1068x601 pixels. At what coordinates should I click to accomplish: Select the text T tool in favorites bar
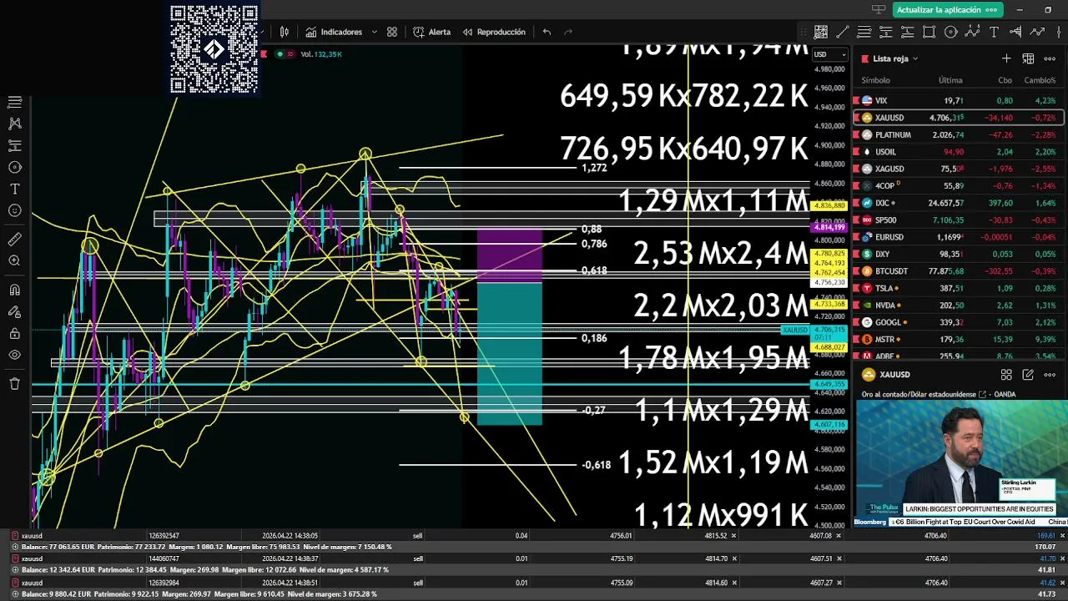(994, 32)
